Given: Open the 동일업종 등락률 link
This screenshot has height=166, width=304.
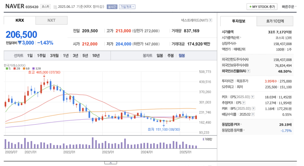Looking at the screenshot, I should (233, 130).
